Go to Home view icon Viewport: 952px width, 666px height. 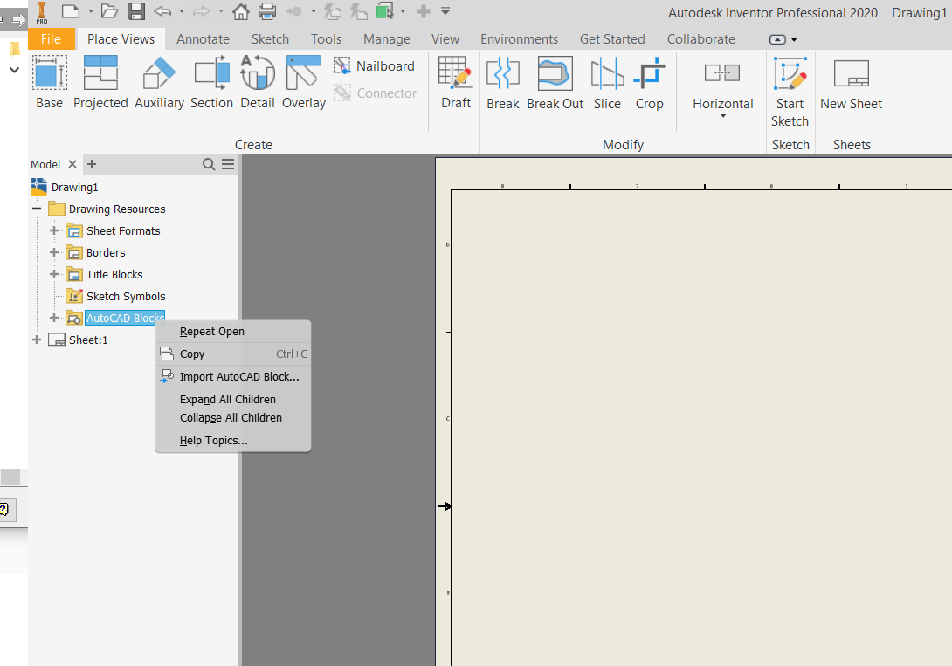[x=241, y=11]
